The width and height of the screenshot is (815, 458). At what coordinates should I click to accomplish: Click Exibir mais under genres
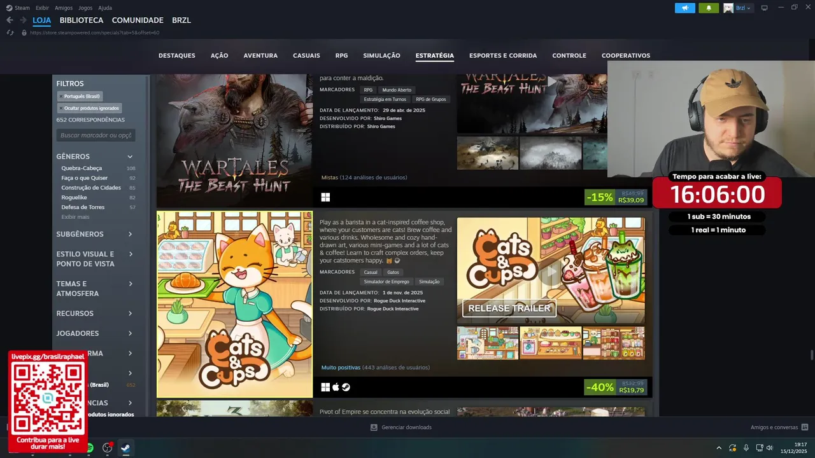pos(75,217)
